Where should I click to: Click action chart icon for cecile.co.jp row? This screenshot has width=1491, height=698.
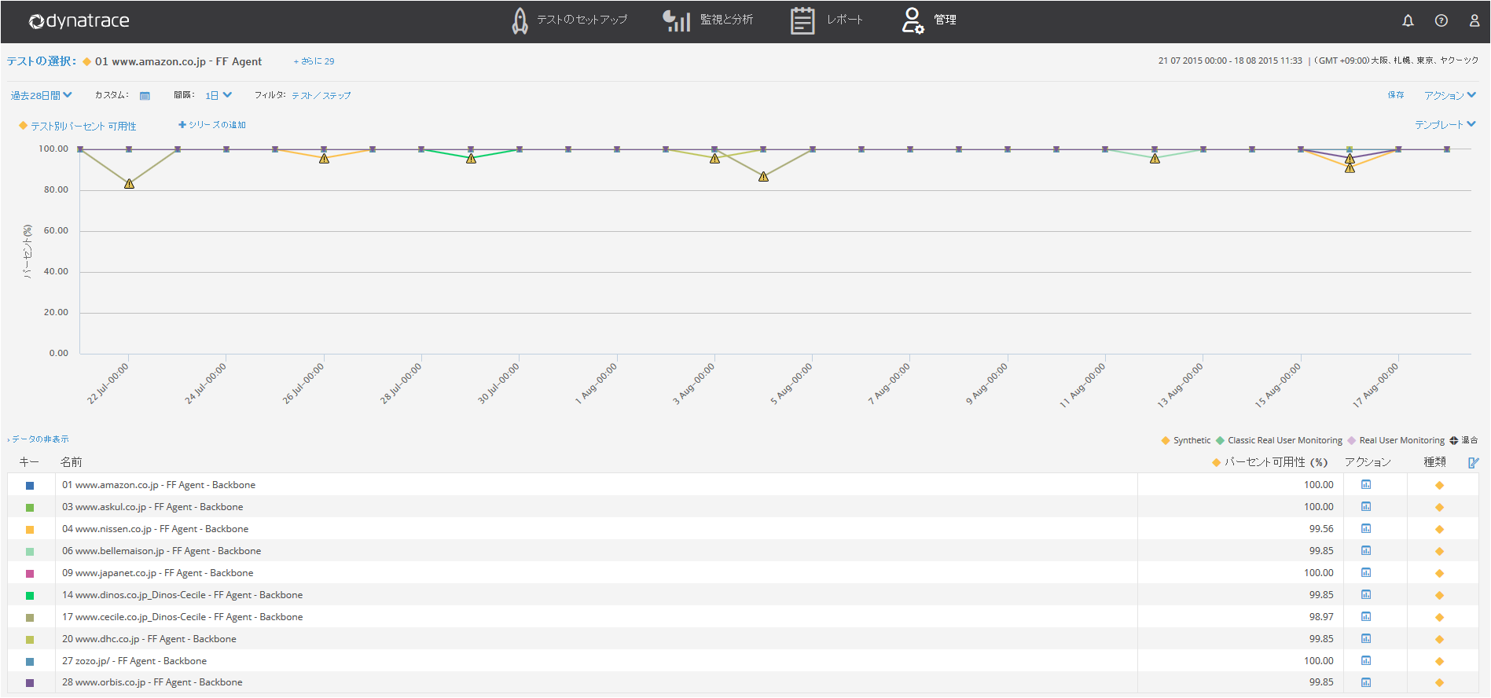coord(1366,617)
